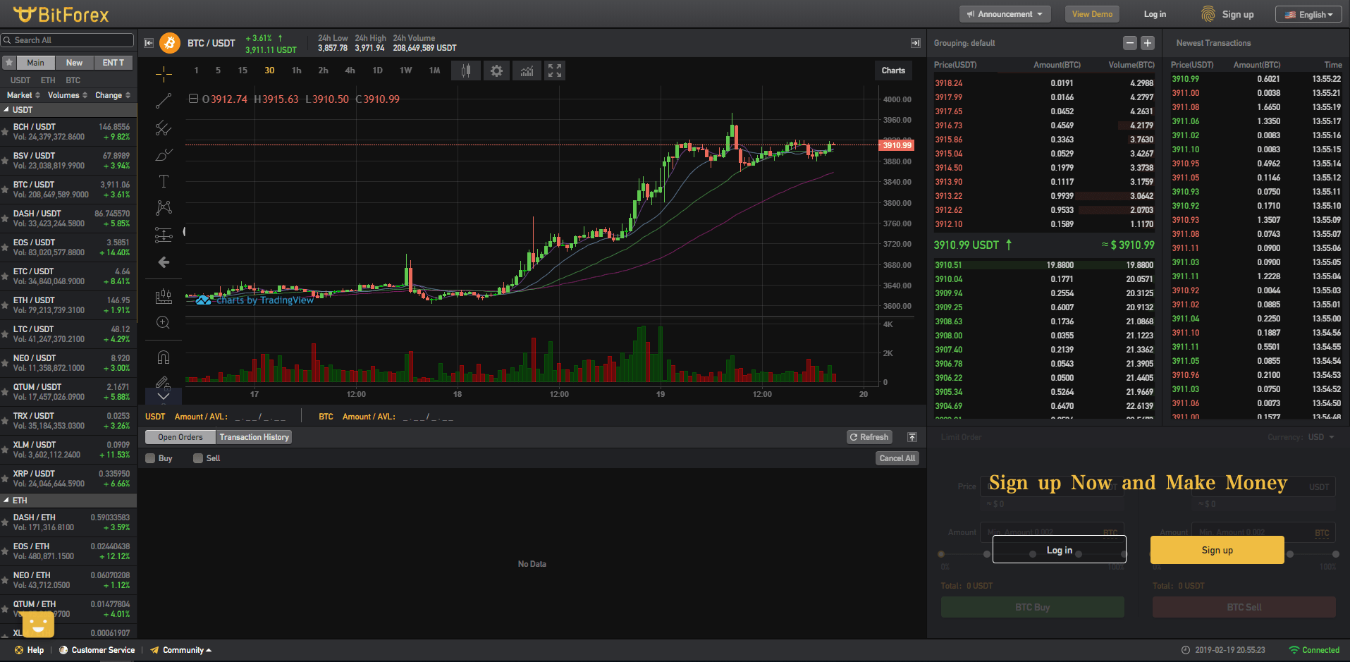Click the Refresh orders button
The image size is (1350, 662).
coord(869,437)
